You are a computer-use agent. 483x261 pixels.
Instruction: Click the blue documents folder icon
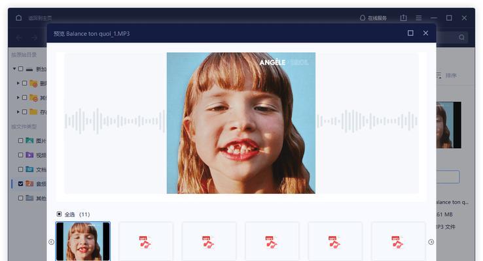point(29,169)
